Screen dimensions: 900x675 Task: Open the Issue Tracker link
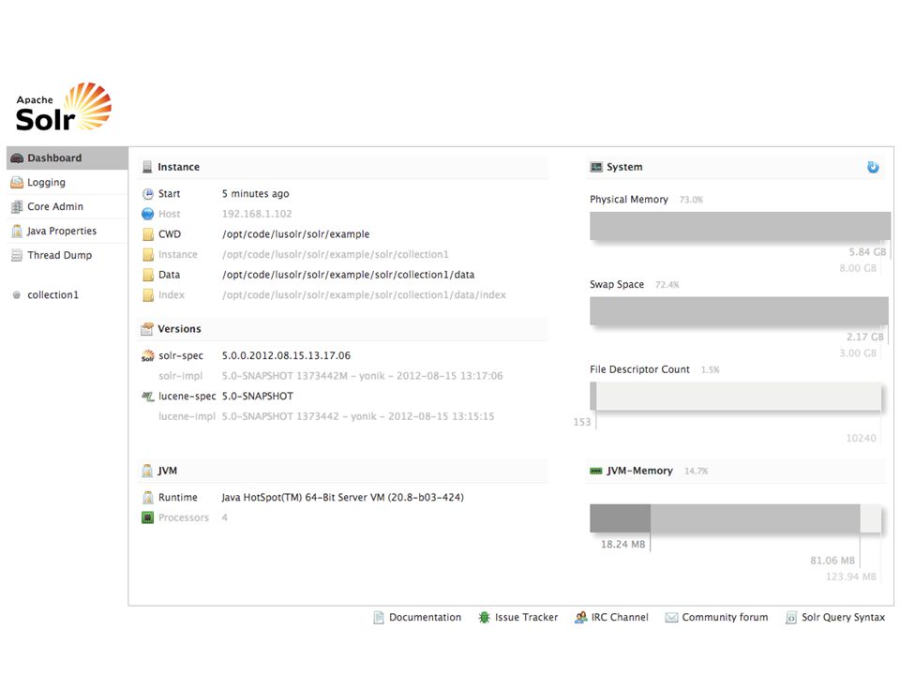[x=526, y=618]
